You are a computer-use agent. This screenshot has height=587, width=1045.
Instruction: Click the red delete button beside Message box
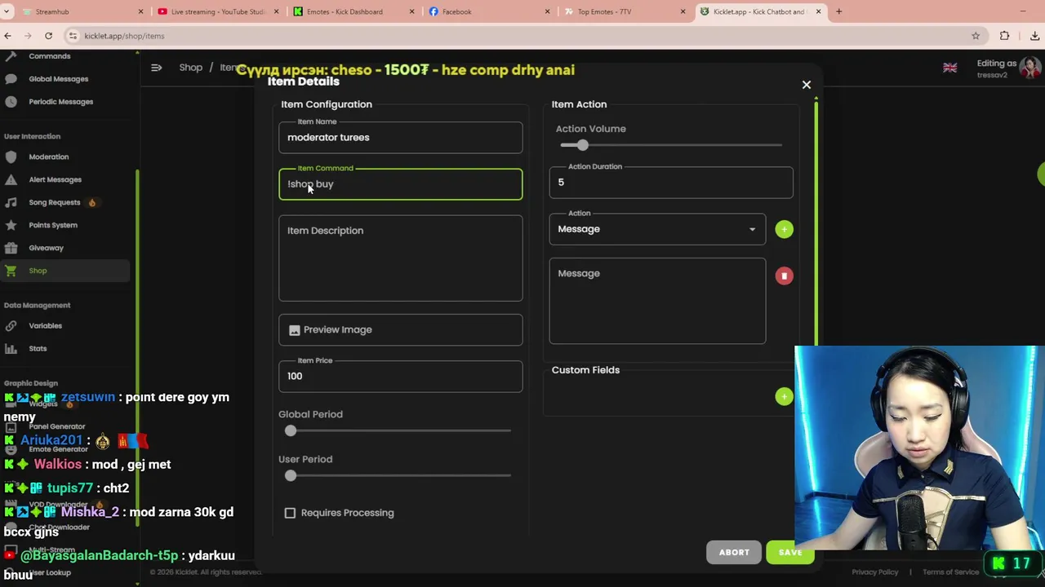pos(784,276)
